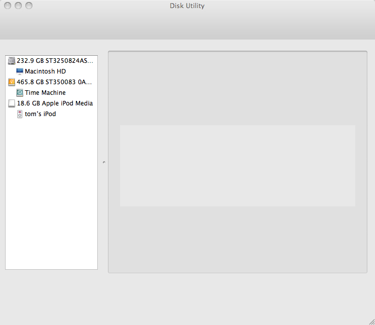The height and width of the screenshot is (325, 375).
Task: Click the tom's iPod device icon
Action: click(x=20, y=114)
